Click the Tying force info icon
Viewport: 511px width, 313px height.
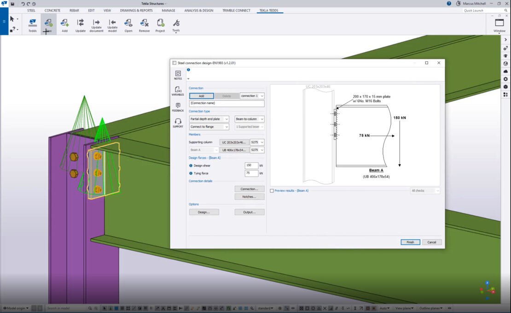(191, 173)
